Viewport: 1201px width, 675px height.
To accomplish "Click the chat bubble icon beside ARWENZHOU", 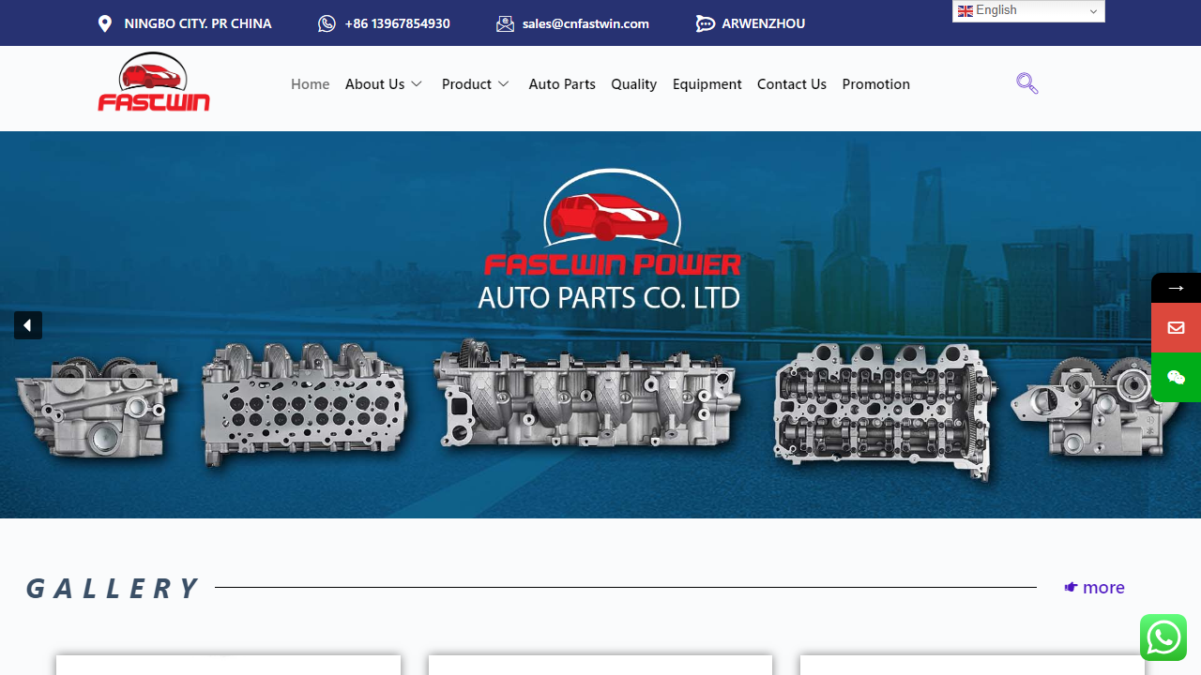I will [706, 23].
